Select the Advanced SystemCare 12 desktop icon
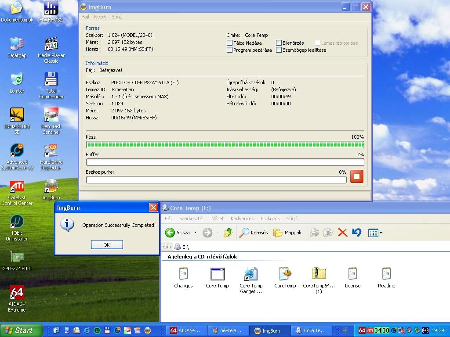Image resolution: width=450 pixels, height=337 pixels. (x=17, y=157)
